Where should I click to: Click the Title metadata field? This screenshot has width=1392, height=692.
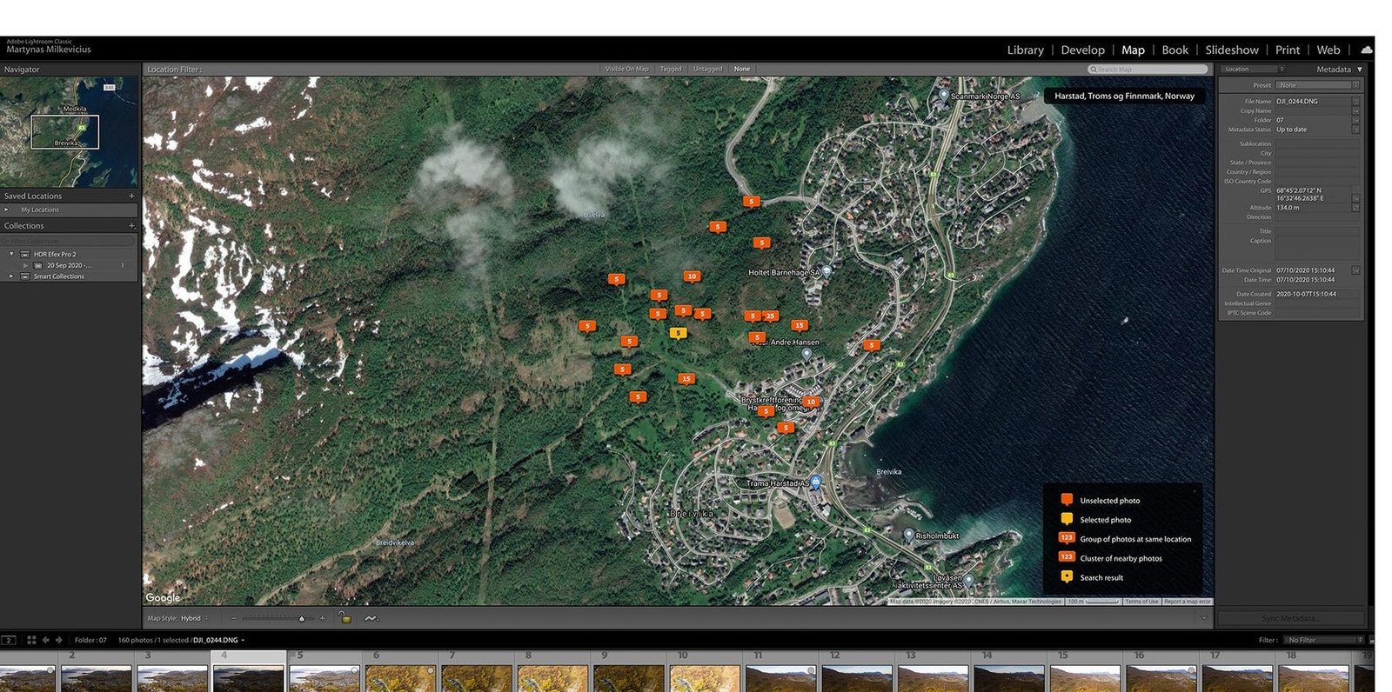1317,231
